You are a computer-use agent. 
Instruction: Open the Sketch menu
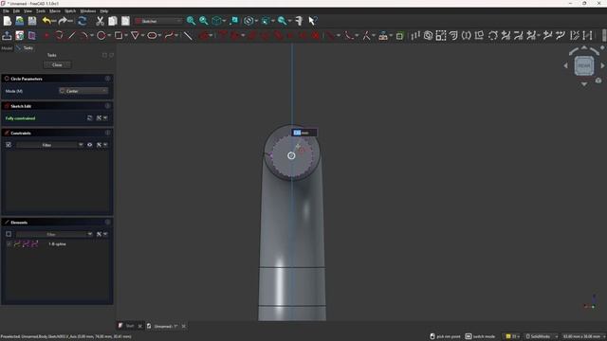[70, 10]
